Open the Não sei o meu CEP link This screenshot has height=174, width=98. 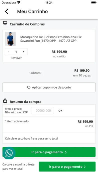(x=16, y=112)
